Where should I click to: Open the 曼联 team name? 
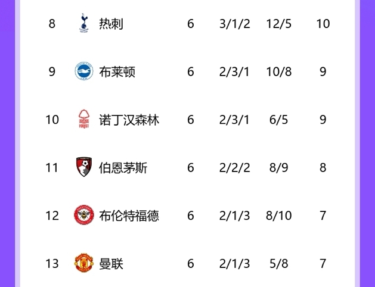(111, 263)
